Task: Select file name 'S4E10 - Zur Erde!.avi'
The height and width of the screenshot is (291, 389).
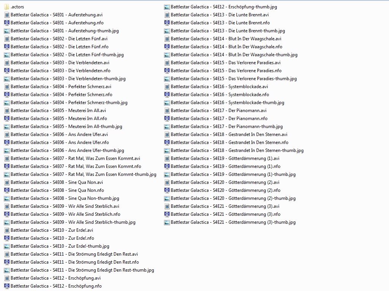Action: [x=52, y=230]
